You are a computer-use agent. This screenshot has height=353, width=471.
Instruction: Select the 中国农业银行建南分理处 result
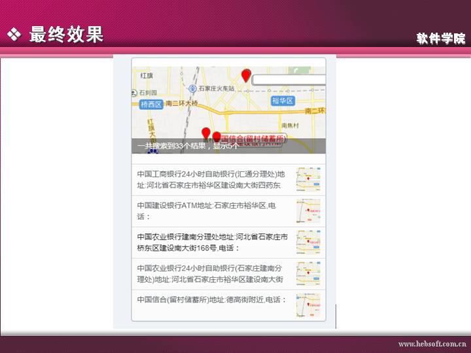(211, 243)
